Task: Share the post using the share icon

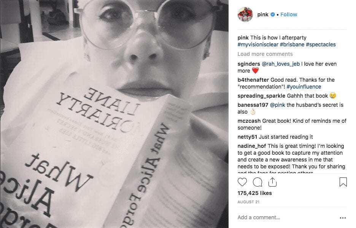Action: [x=272, y=182]
